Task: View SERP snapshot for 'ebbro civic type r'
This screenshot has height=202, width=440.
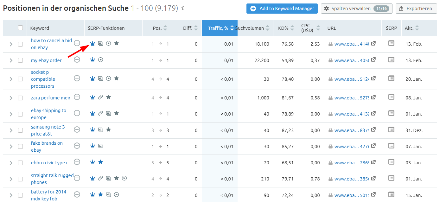Action: pos(391,162)
